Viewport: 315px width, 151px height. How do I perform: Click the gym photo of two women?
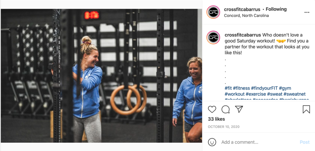pyautogui.click(x=102, y=75)
